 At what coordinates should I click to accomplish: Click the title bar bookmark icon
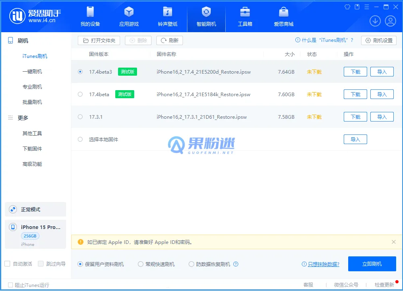(x=357, y=7)
